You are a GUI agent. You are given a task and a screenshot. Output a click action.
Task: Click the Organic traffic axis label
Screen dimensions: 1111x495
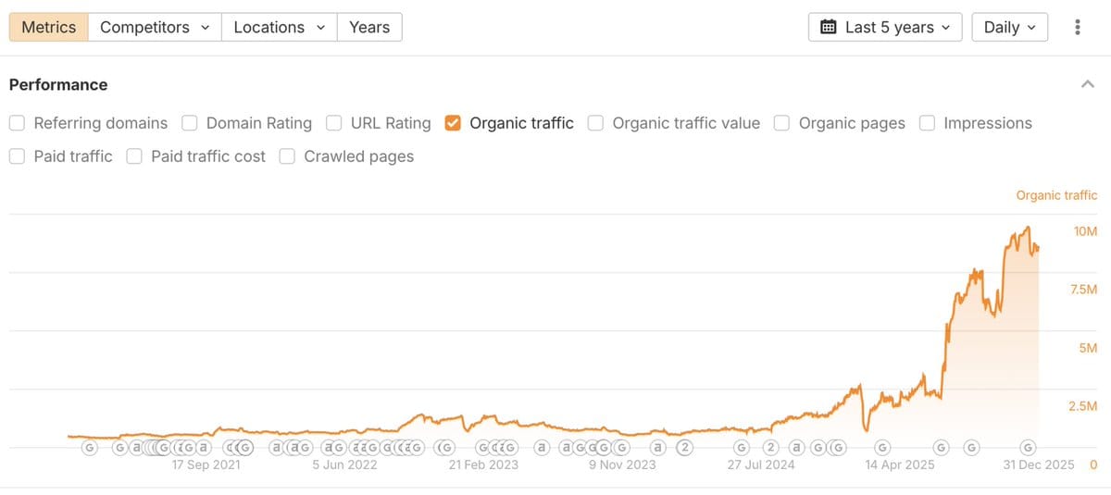[x=1056, y=195]
